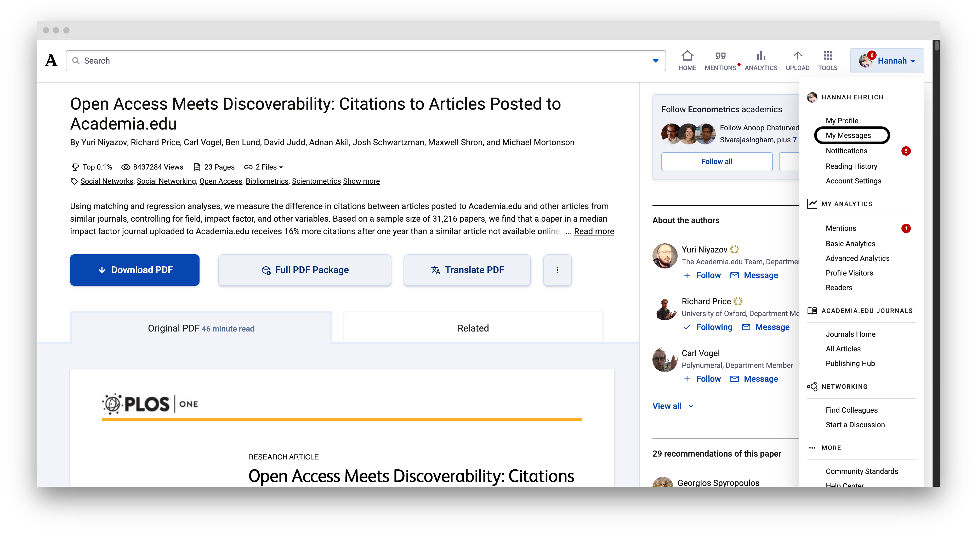
Task: Click Yuri Niyazov's profile photo
Action: pos(664,256)
